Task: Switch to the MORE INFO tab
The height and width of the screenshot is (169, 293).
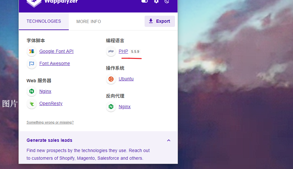Action: pos(89,21)
